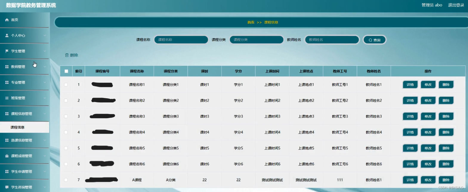Open the 教师管理 sidebar menu

24,67
